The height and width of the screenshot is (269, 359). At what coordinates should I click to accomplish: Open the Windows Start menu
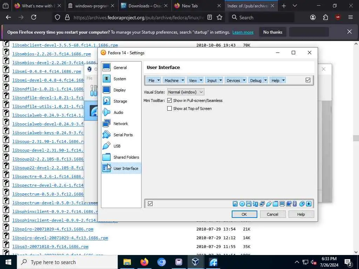8,262
